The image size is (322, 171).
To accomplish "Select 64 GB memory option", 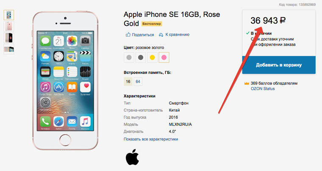I will tap(138, 81).
